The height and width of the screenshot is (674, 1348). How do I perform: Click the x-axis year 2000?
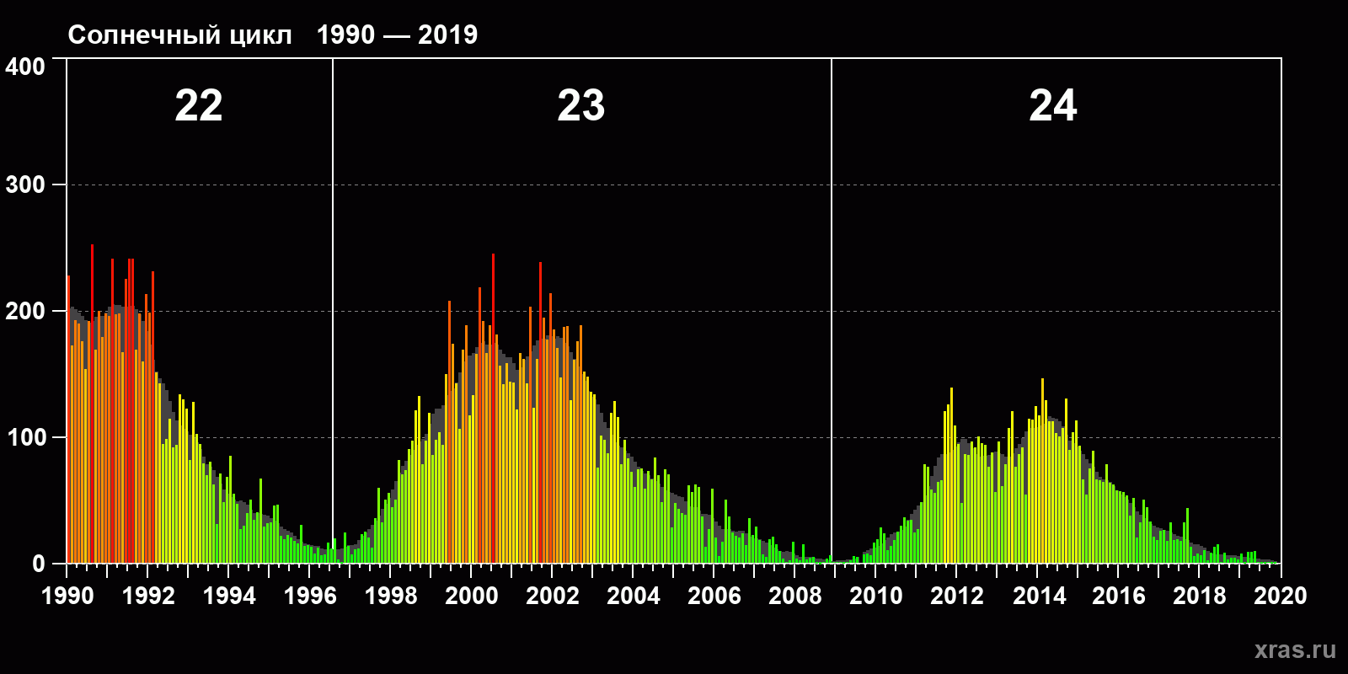[472, 596]
